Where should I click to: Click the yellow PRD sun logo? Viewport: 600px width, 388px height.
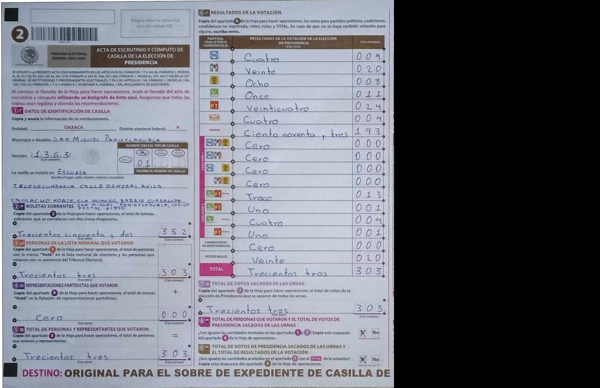coord(214,80)
